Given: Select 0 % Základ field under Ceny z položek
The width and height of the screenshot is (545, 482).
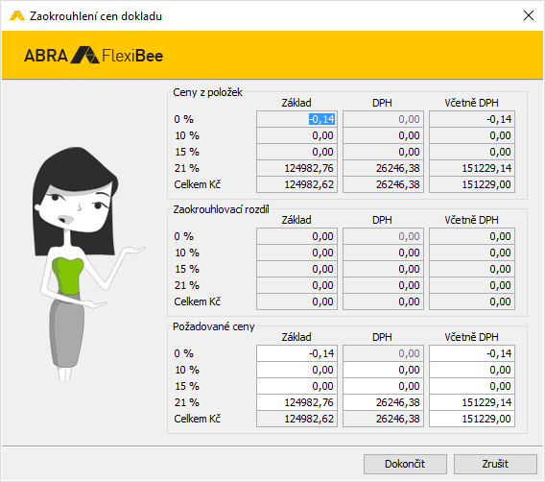Looking at the screenshot, I should (x=296, y=119).
